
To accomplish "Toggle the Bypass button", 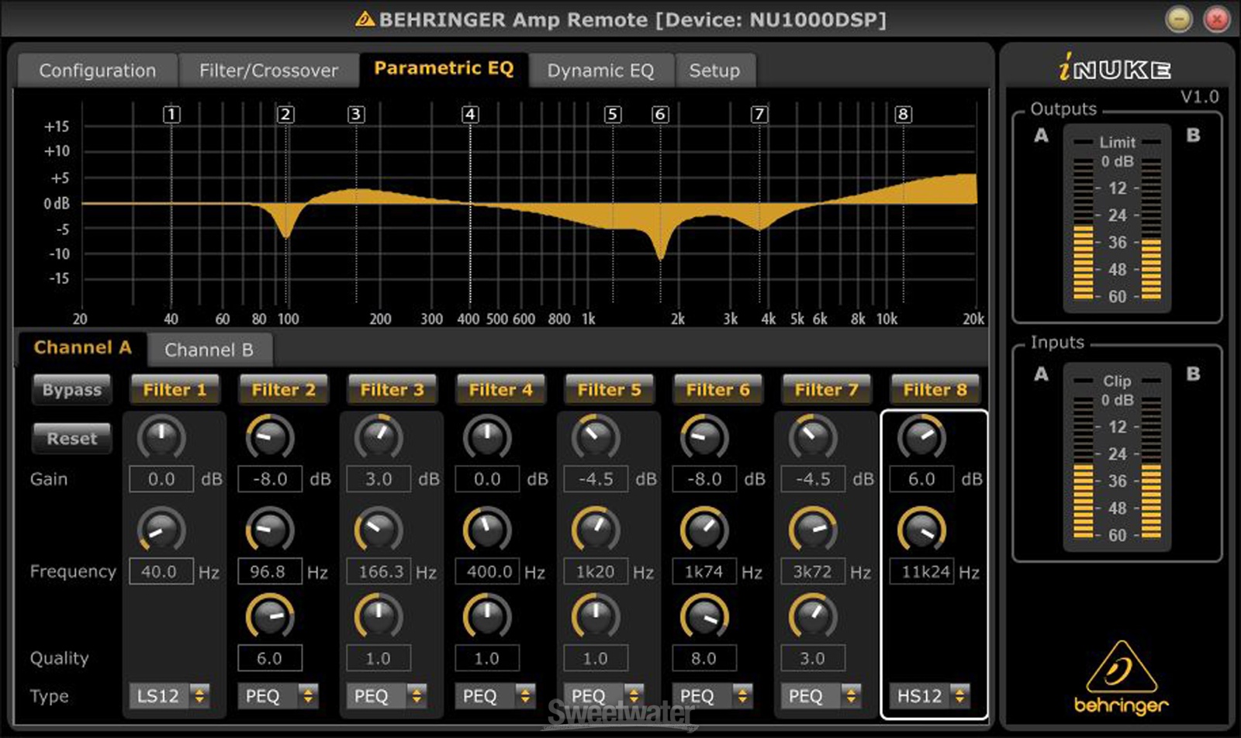I will [72, 390].
